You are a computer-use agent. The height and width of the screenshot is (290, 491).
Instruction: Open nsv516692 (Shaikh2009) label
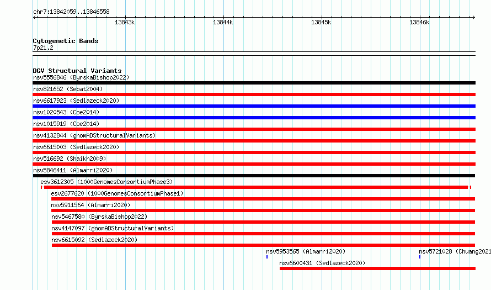(x=70, y=159)
